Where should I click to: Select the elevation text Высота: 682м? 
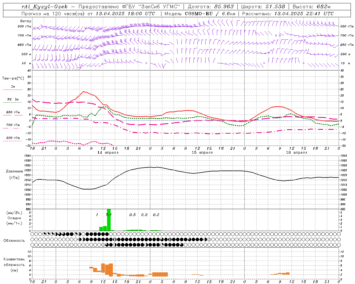[311, 7]
